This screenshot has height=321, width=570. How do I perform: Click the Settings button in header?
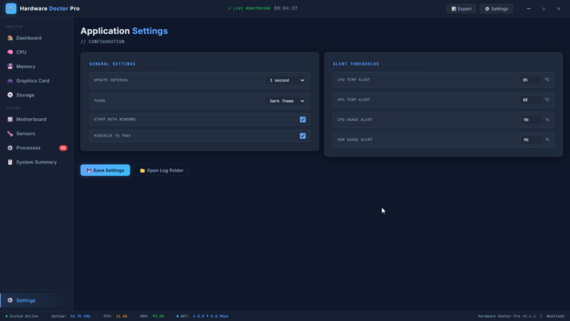[x=496, y=9]
